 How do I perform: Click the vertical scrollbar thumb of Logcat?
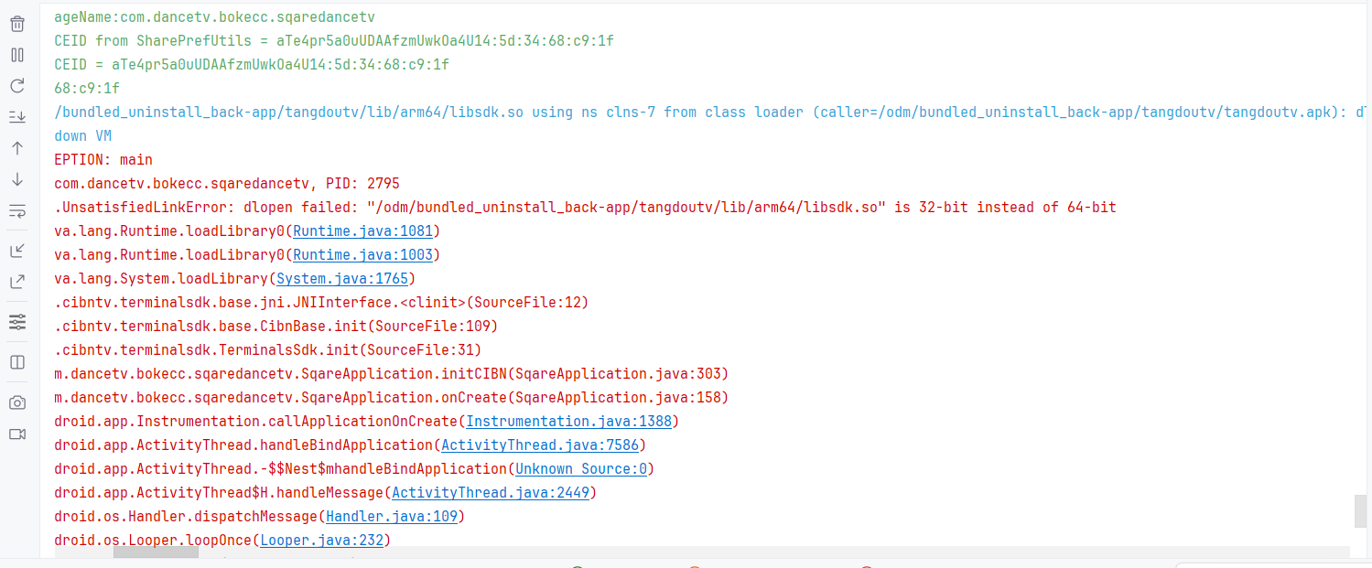click(x=1360, y=511)
